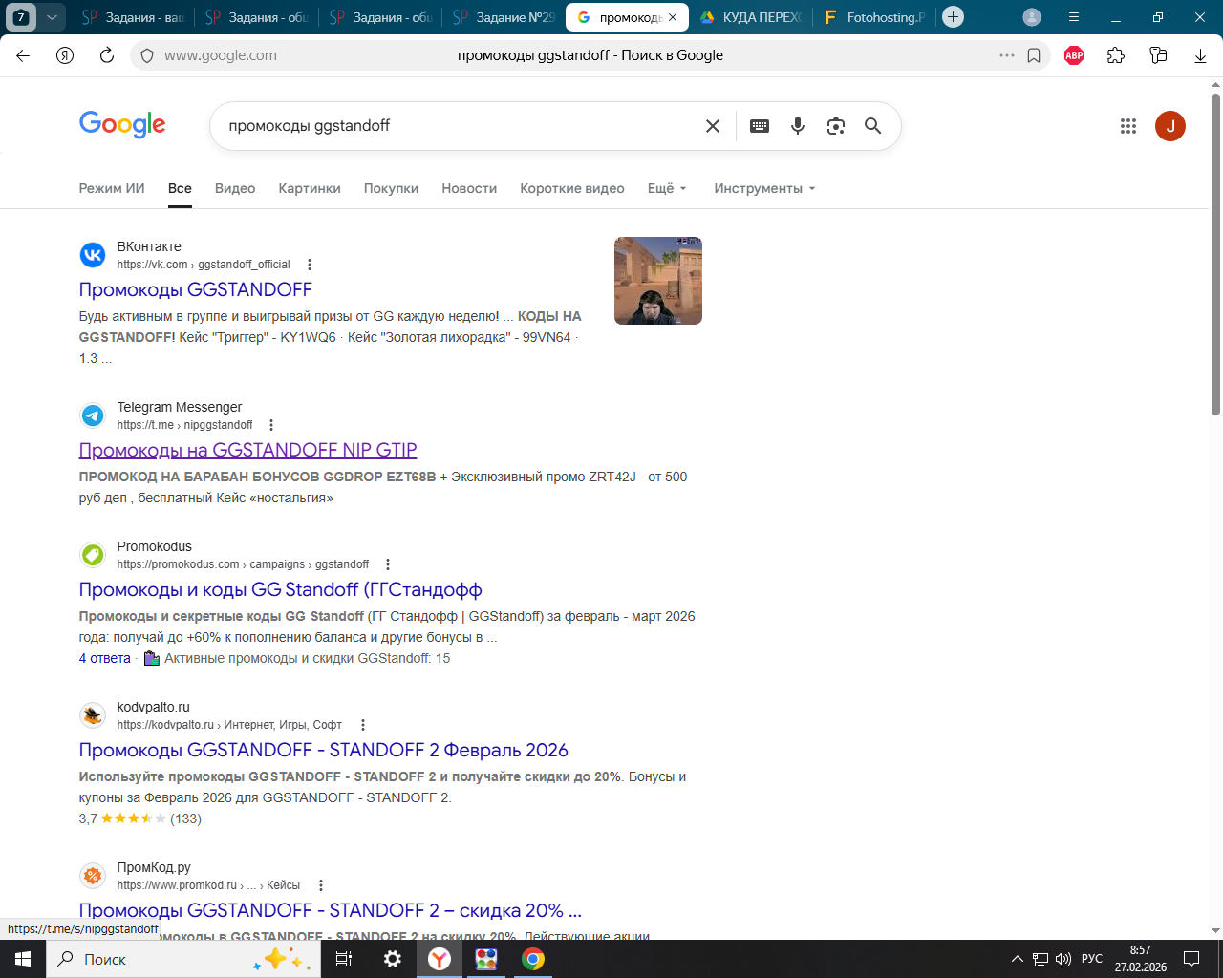The width and height of the screenshot is (1223, 978).
Task: Click the site protection shield icon
Action: point(147,55)
